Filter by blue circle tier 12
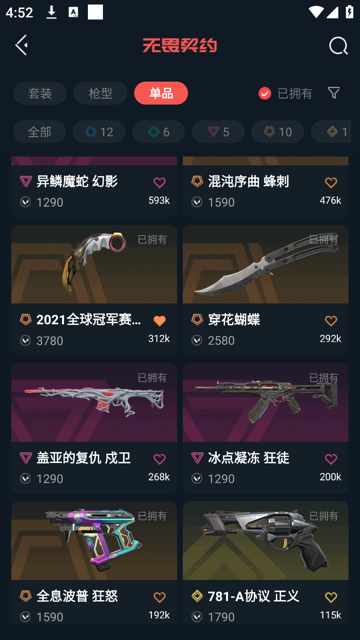 point(99,131)
